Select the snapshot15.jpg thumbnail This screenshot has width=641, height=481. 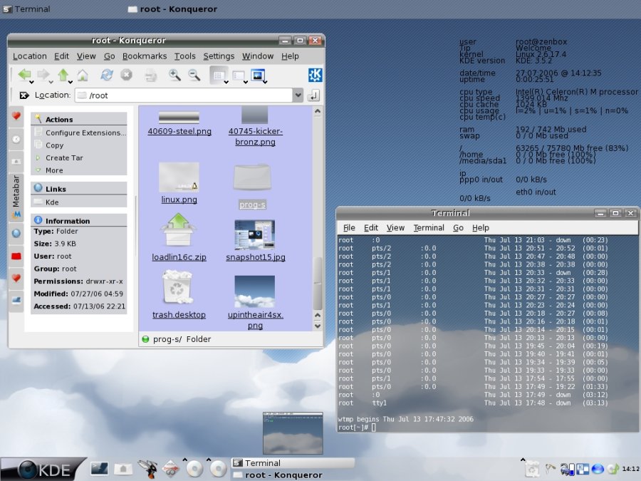coord(255,234)
